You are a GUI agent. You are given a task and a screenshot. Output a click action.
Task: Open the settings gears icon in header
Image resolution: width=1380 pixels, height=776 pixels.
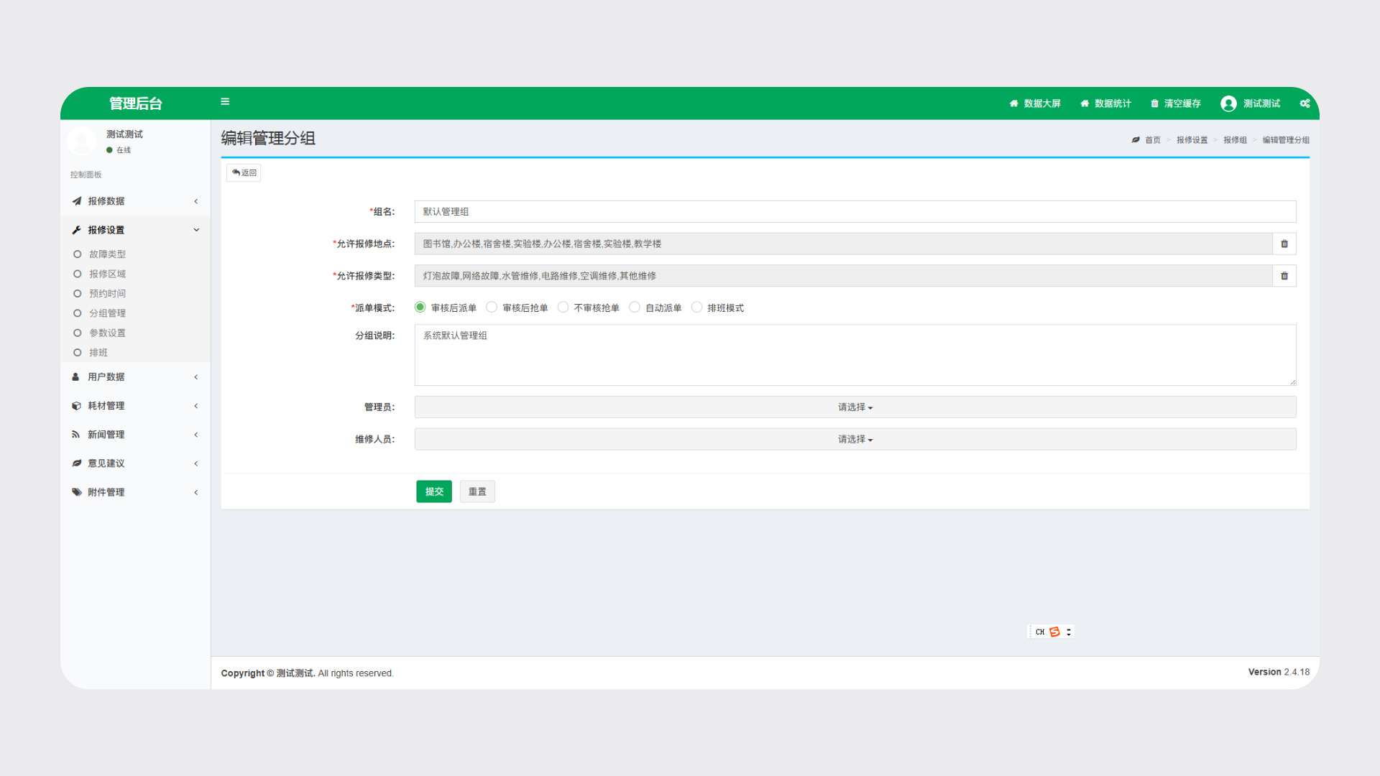coord(1305,103)
